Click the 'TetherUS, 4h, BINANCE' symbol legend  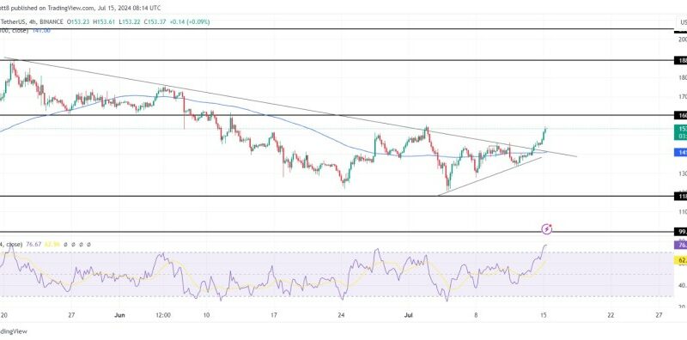point(32,22)
